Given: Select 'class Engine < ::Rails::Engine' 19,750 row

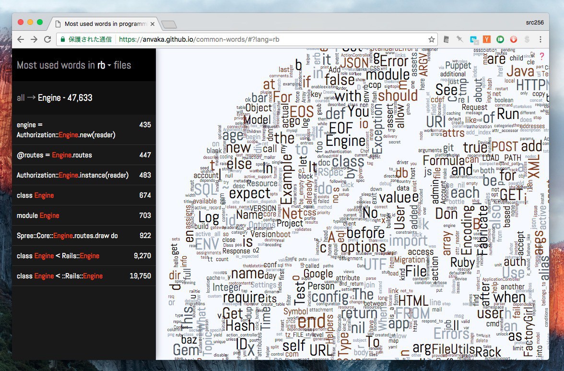Looking at the screenshot, I should [84, 276].
